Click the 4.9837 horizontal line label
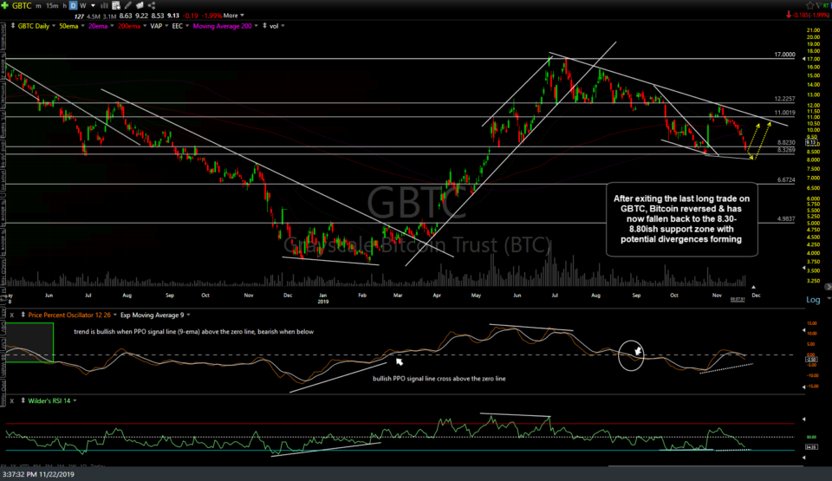832x481 pixels. click(x=786, y=218)
